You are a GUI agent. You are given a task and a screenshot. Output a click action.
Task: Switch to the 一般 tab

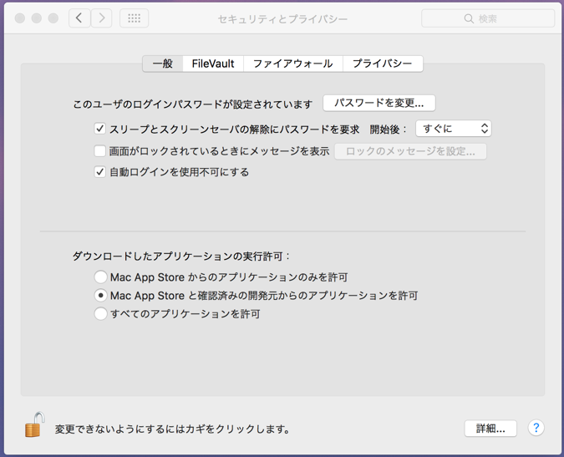click(163, 63)
